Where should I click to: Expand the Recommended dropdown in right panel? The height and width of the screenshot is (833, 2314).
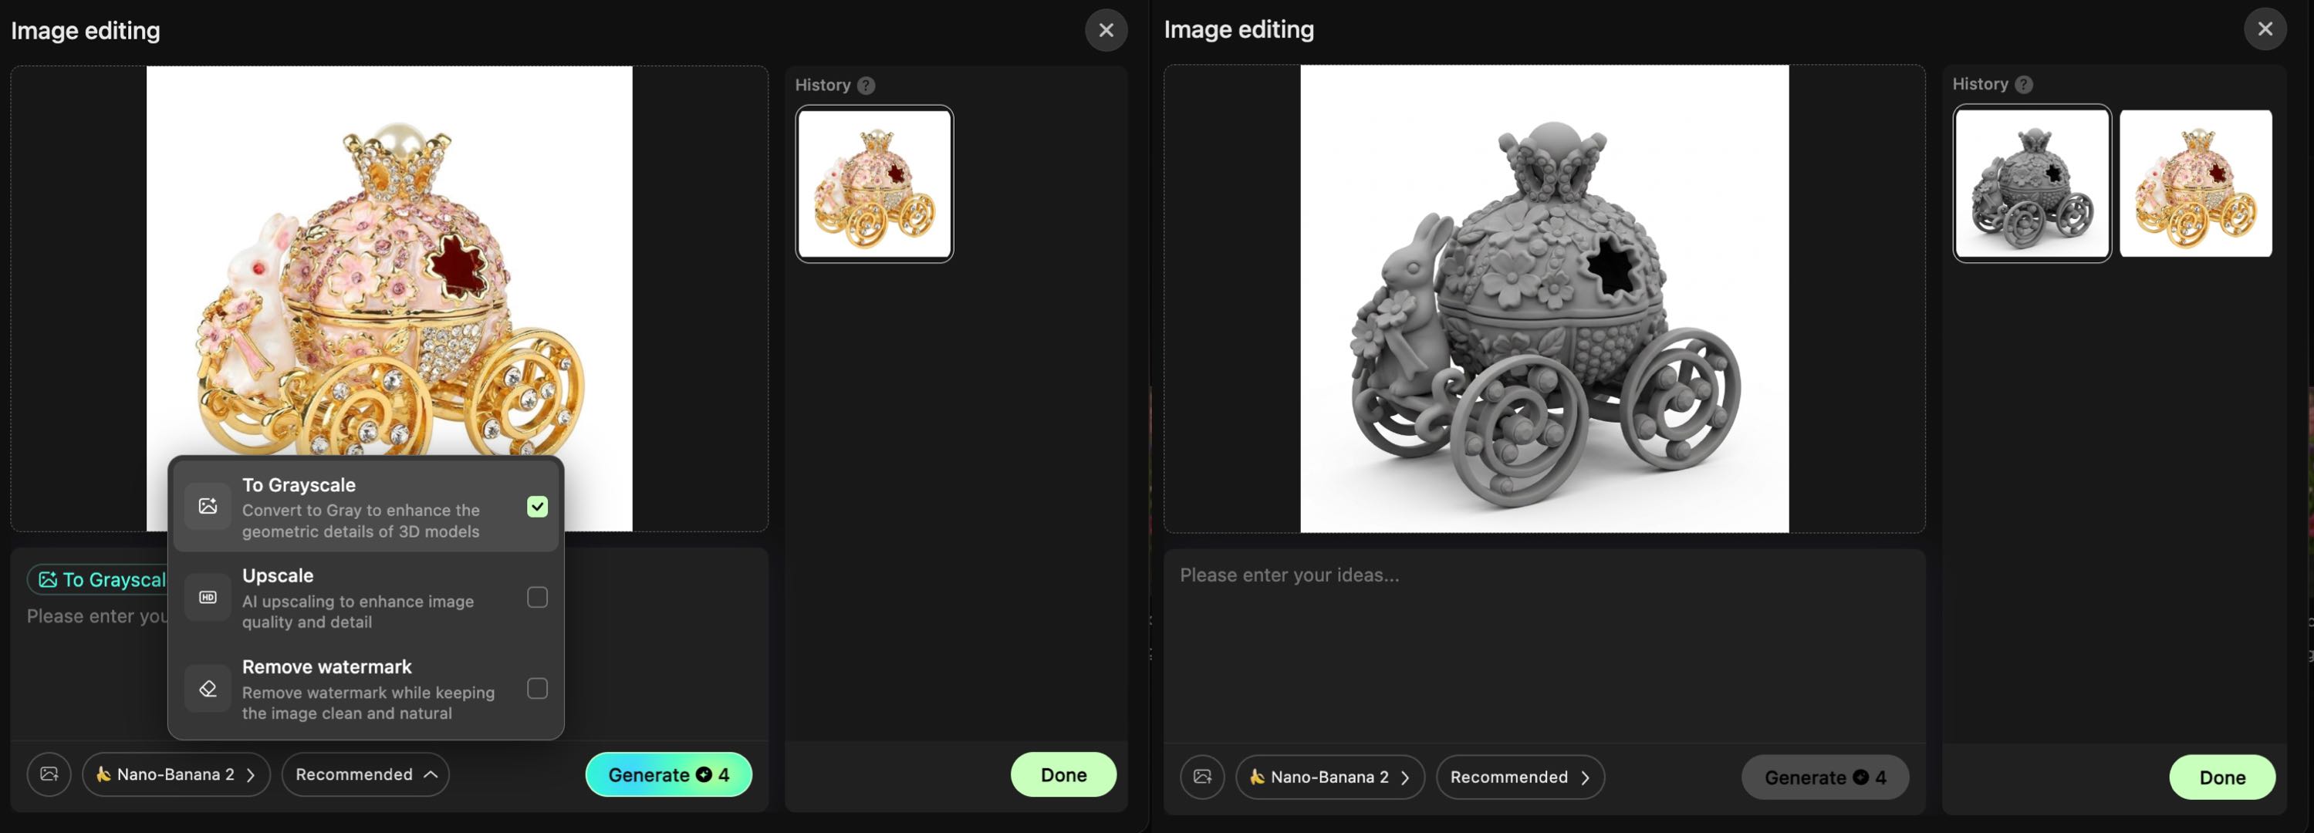(x=1519, y=777)
